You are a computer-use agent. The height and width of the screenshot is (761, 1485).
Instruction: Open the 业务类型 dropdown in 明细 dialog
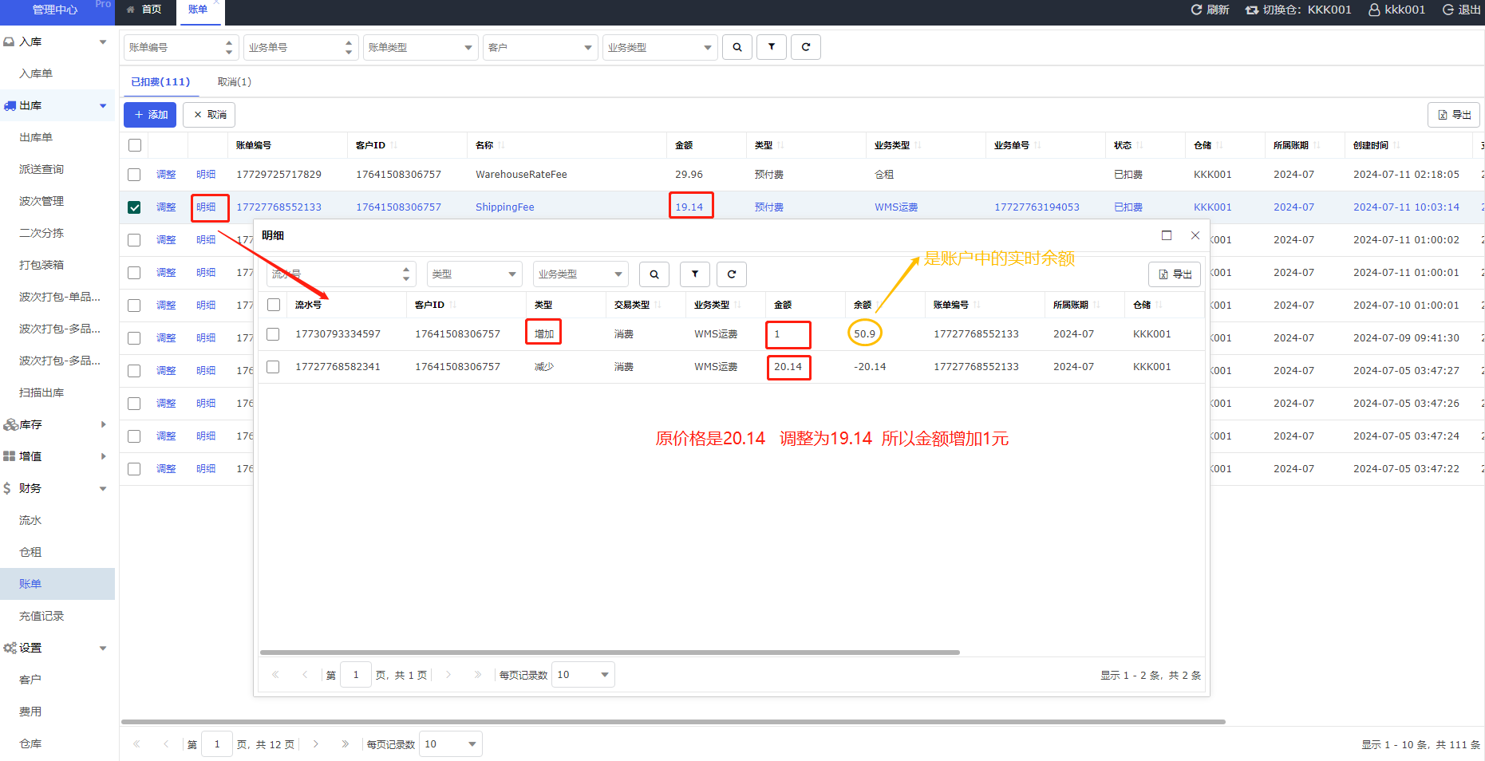coord(580,274)
